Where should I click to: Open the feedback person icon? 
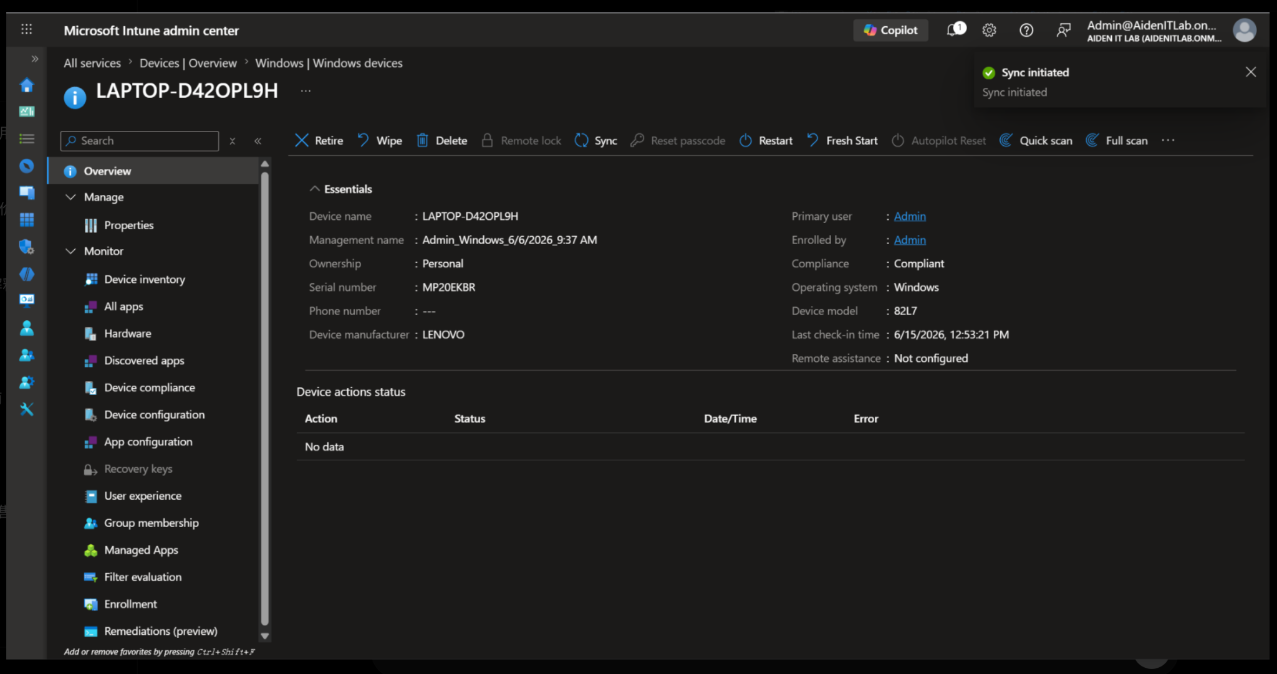click(x=1064, y=30)
